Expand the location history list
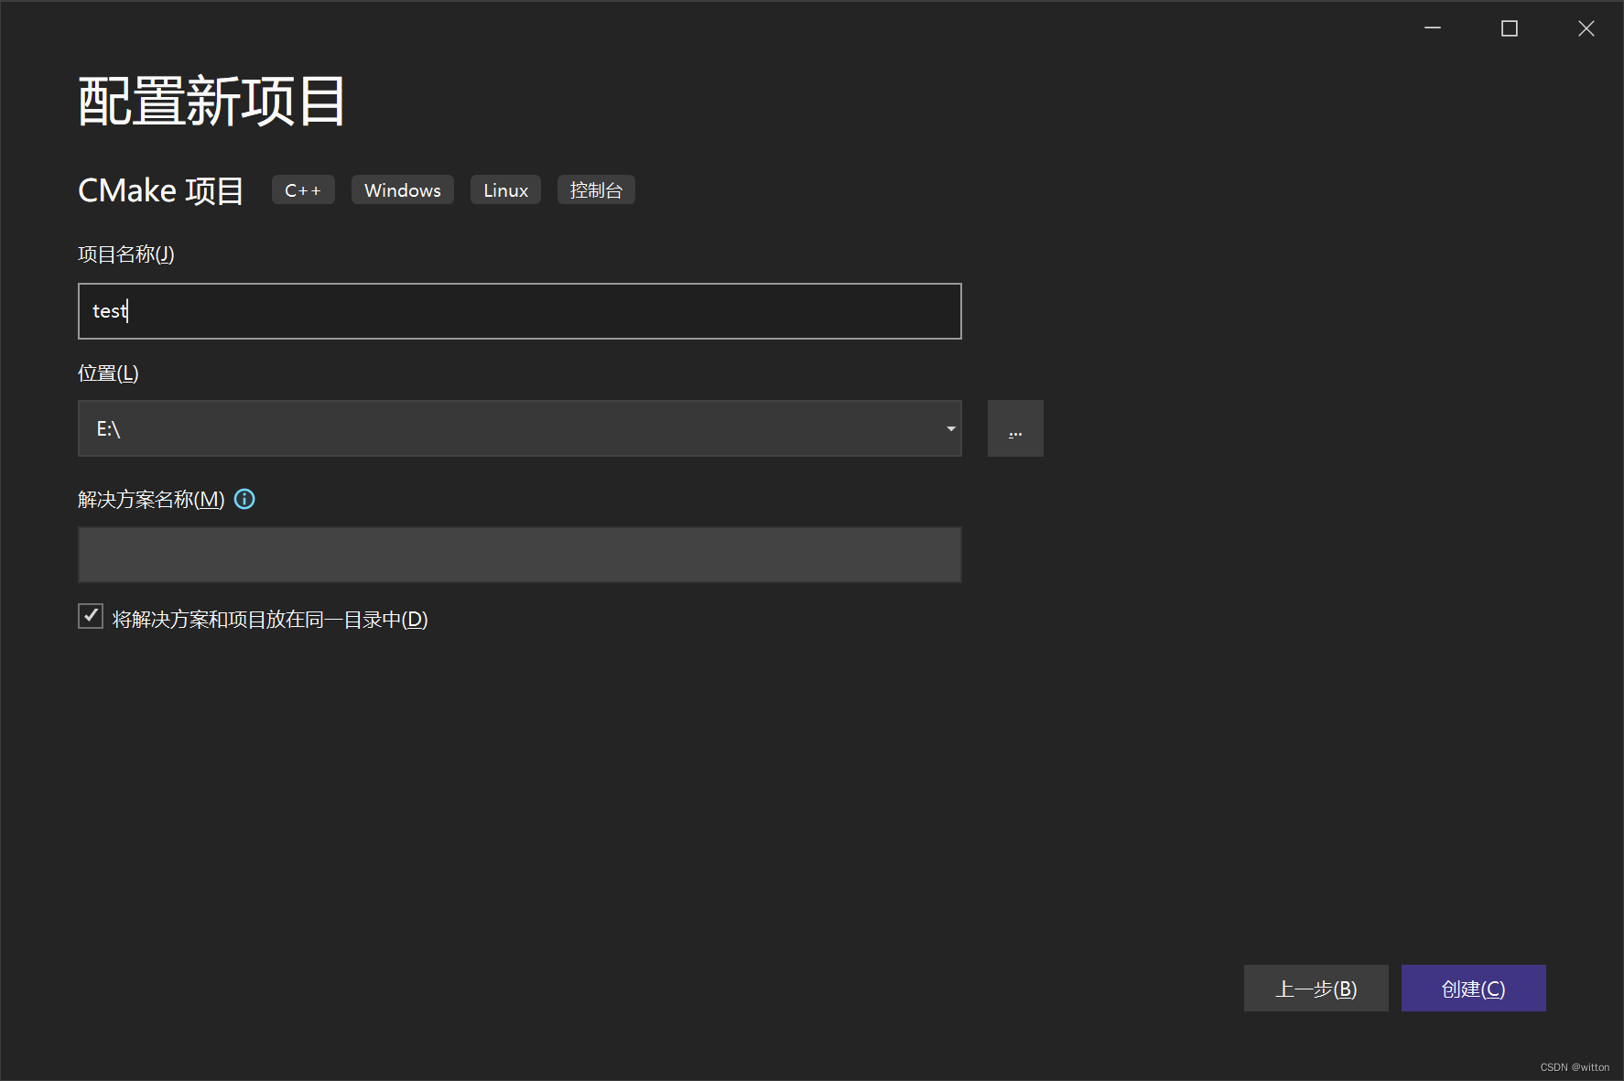This screenshot has width=1624, height=1081. (949, 427)
